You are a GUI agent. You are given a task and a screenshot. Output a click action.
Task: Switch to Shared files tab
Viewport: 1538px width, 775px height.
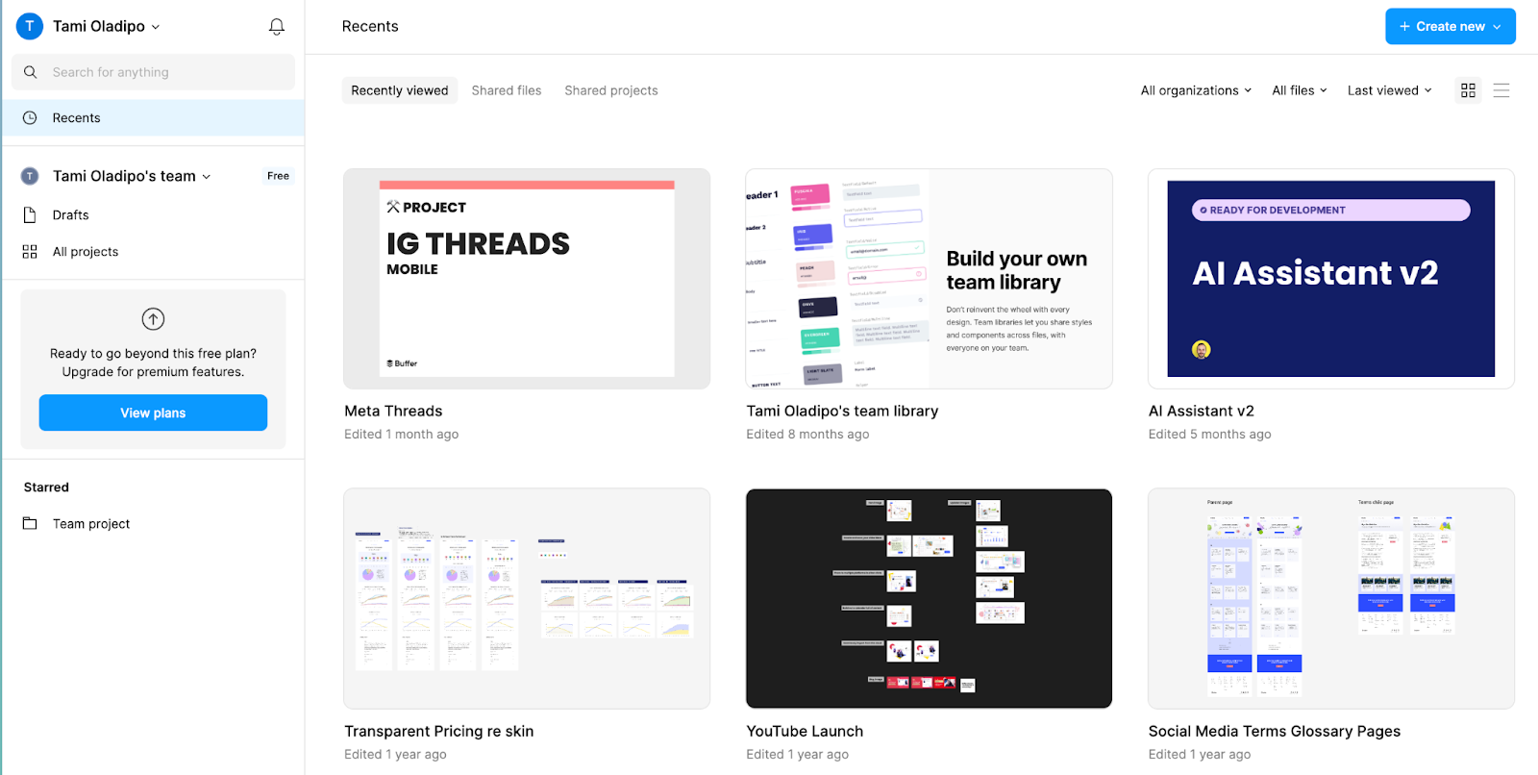click(x=507, y=90)
